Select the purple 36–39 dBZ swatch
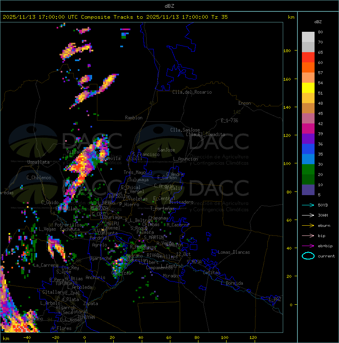Viewport: 339px width, 343px height. [308, 139]
